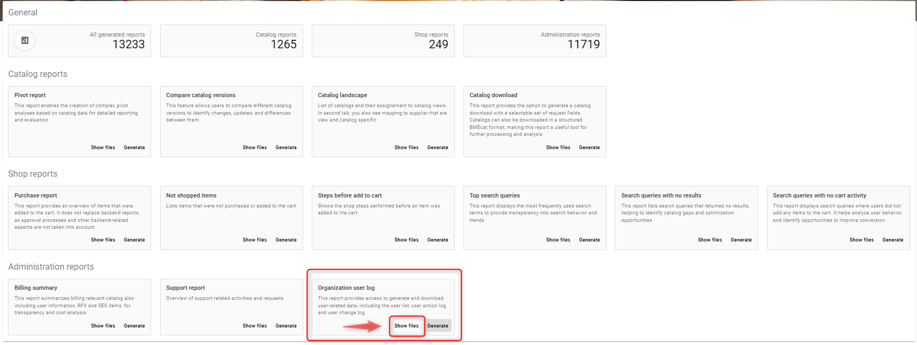Click the report chart icon in All generated reports
This screenshot has width=917, height=345.
(x=24, y=40)
